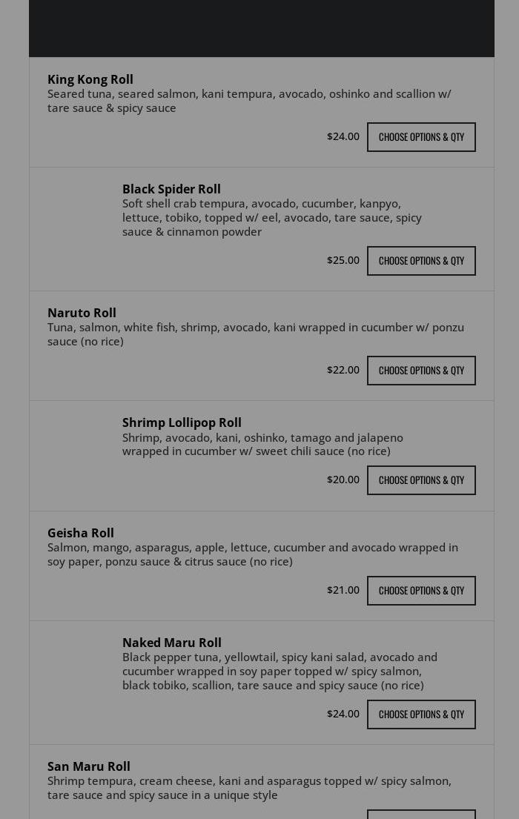
Task: Click the Naruto Roll $22.00 price
Action: tap(343, 370)
